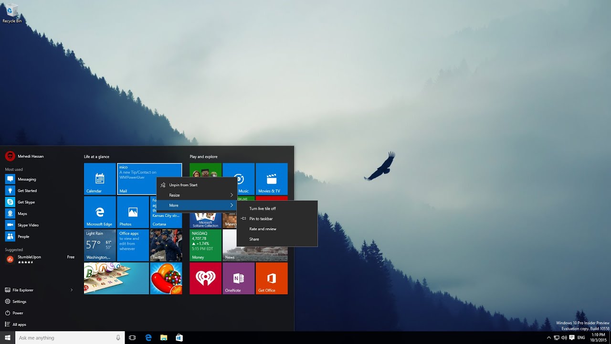Turn live tile off
The image size is (611, 344).
pos(277,209)
